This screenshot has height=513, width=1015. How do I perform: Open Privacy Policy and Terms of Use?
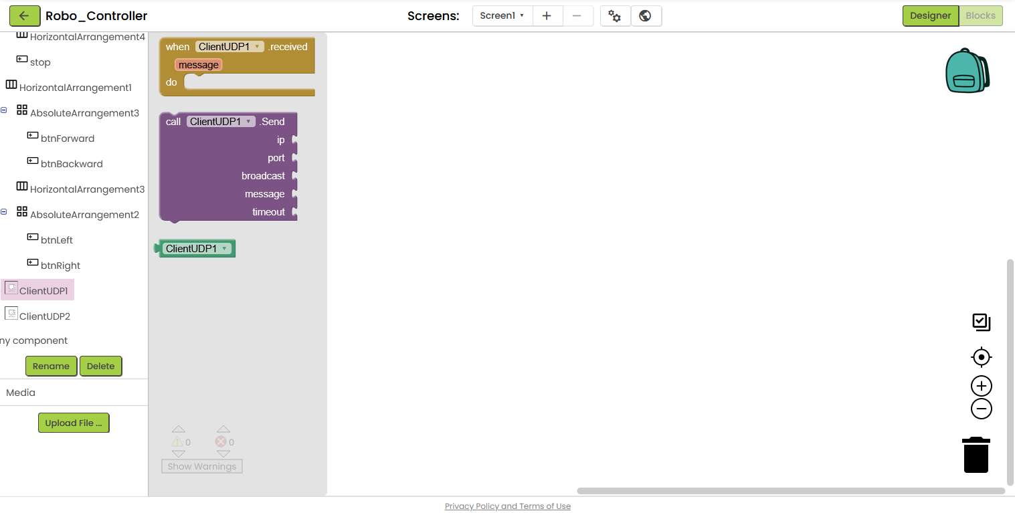pos(508,506)
